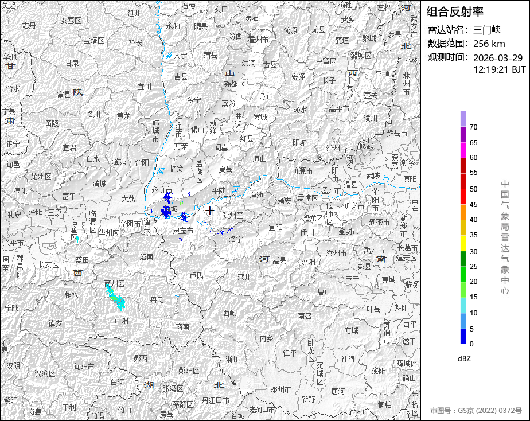Screen dimensions: 530x421
Task: Select the 25–30 dBZ dark green legend swatch
Action: pyautogui.click(x=463, y=259)
